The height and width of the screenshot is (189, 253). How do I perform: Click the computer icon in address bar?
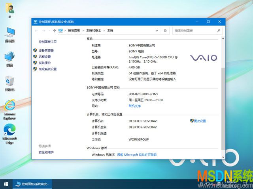coord(60,30)
